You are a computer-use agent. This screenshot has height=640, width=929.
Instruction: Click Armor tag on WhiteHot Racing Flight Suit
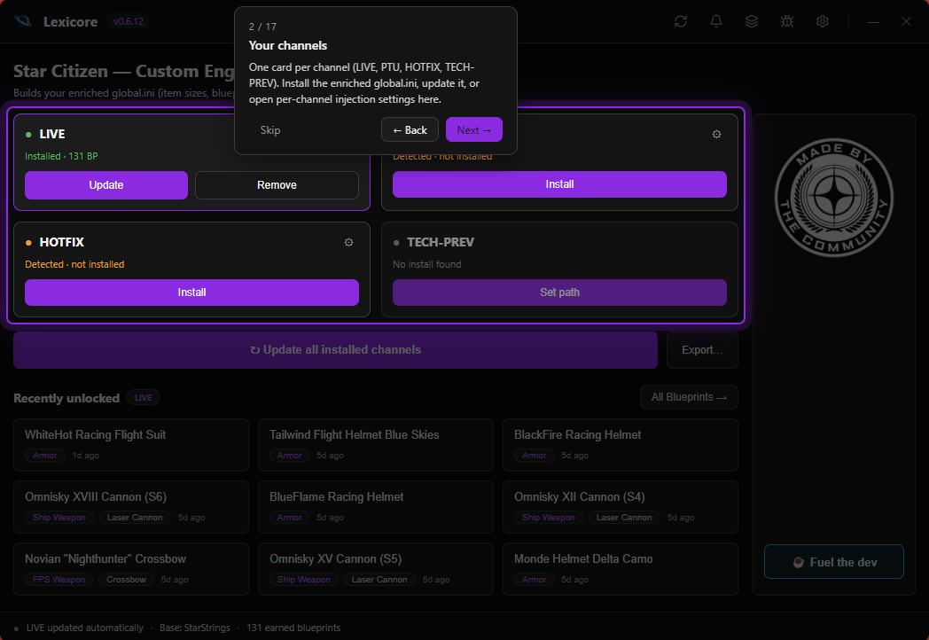(45, 455)
